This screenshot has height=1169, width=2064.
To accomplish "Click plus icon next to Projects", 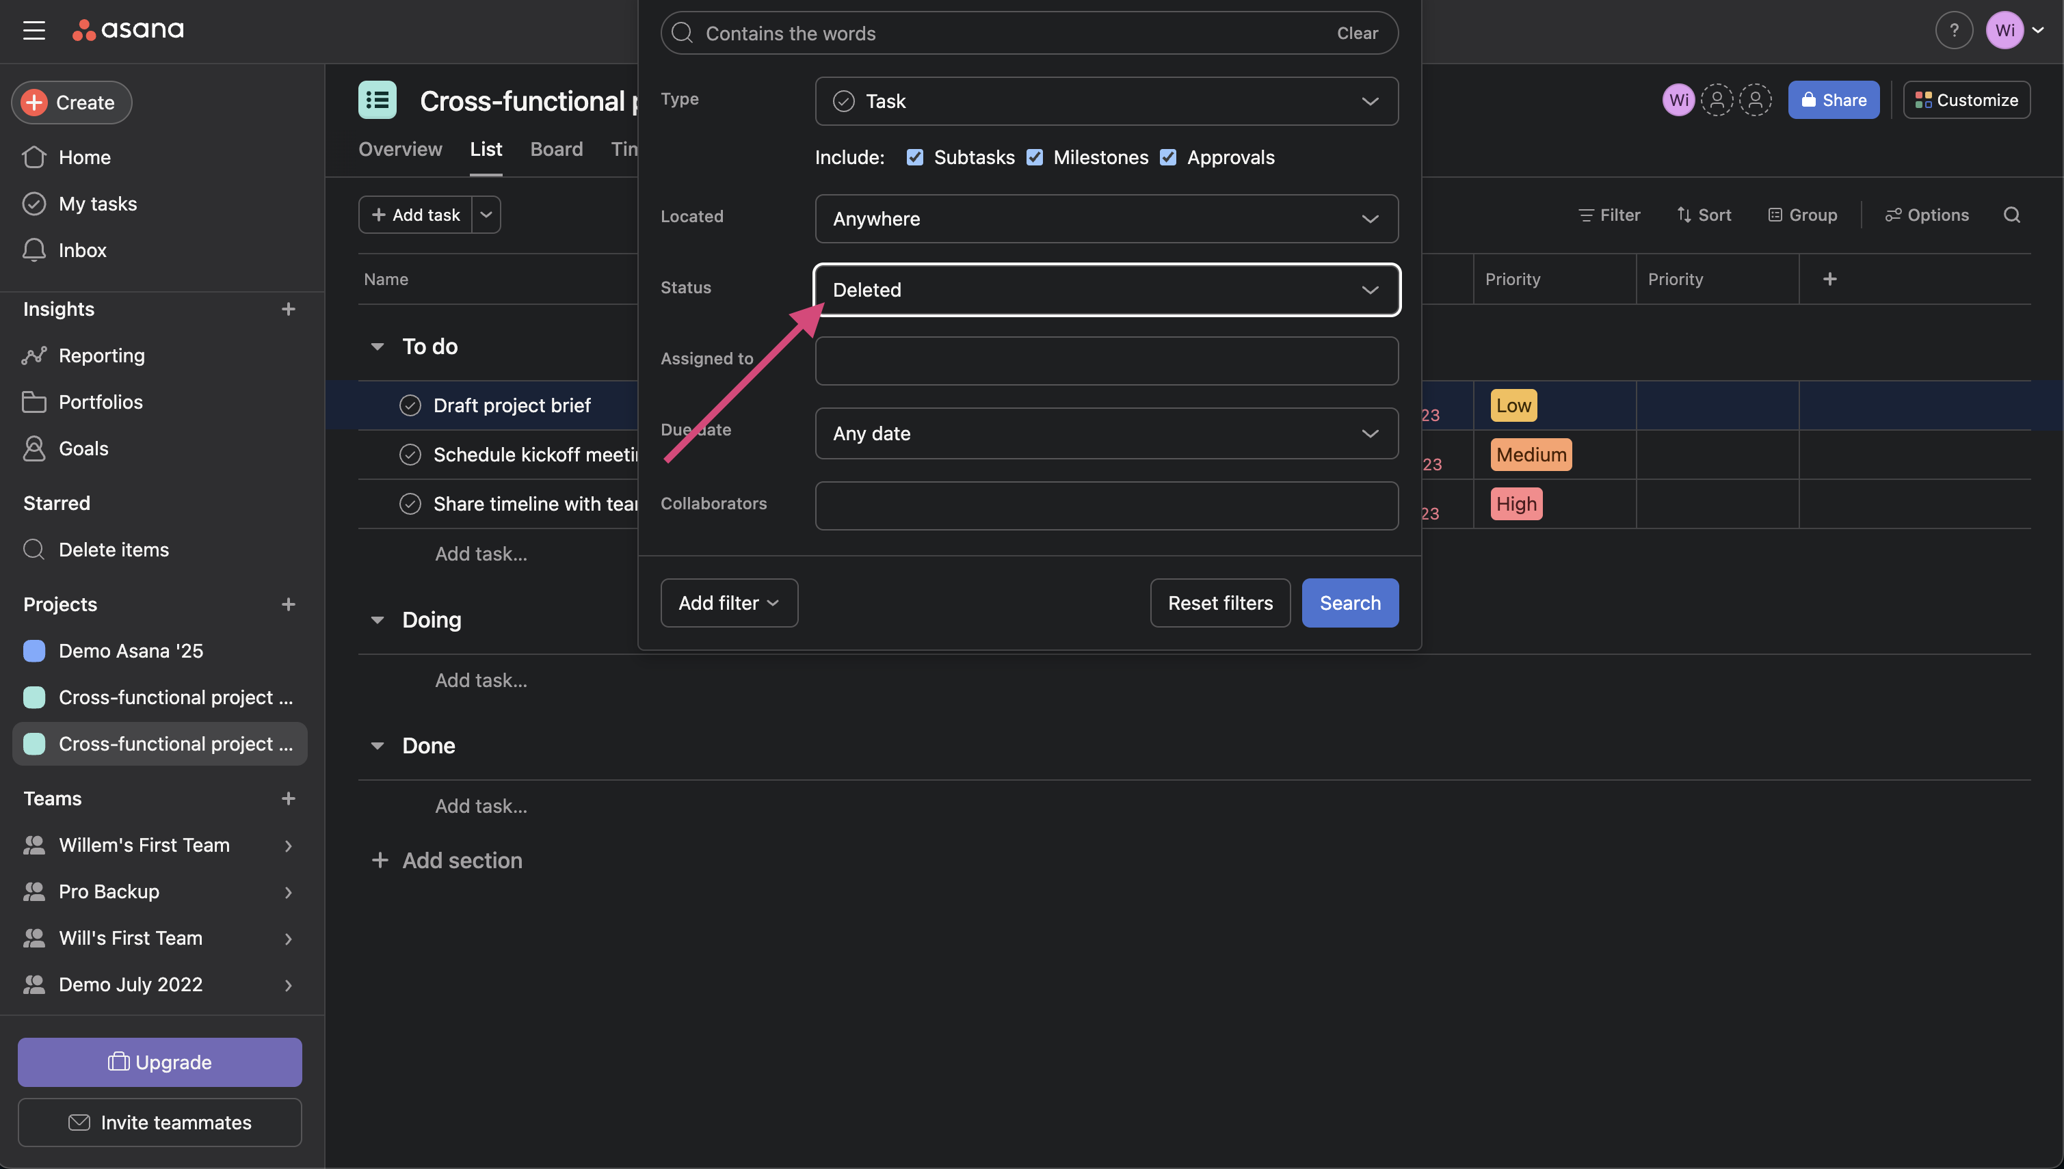I will coord(289,604).
